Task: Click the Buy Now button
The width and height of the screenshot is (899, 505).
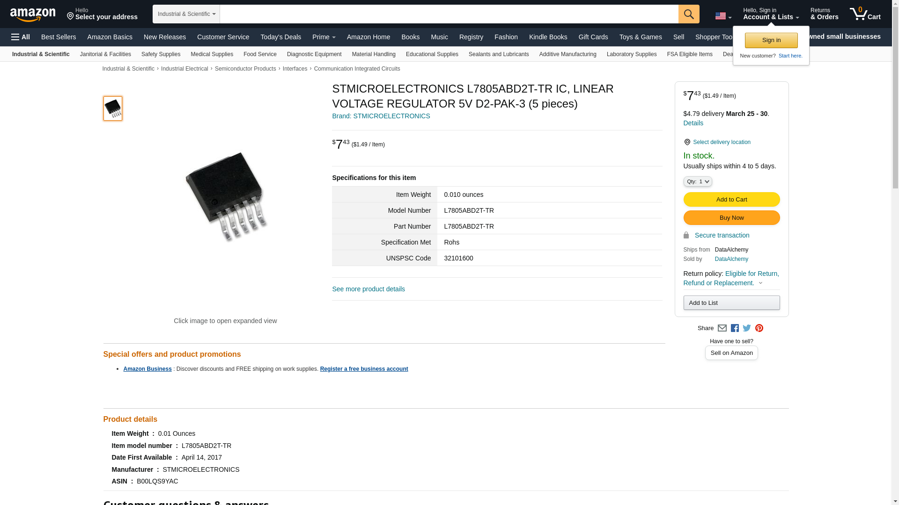Action: coord(731,218)
